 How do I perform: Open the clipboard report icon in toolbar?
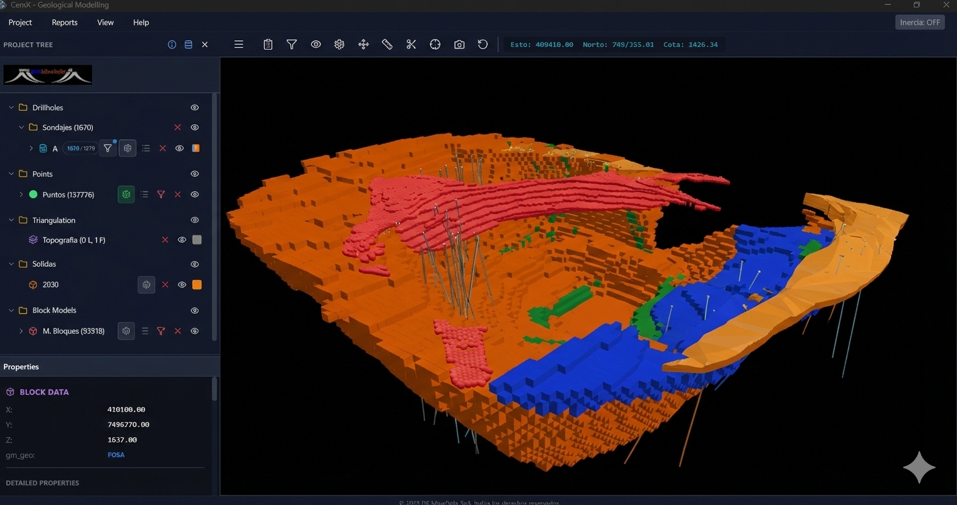(268, 44)
